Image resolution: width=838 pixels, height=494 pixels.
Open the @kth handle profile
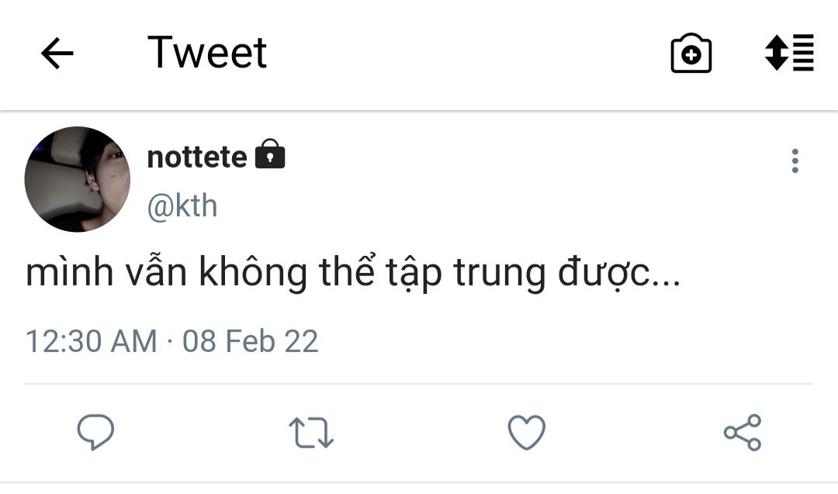[x=182, y=206]
